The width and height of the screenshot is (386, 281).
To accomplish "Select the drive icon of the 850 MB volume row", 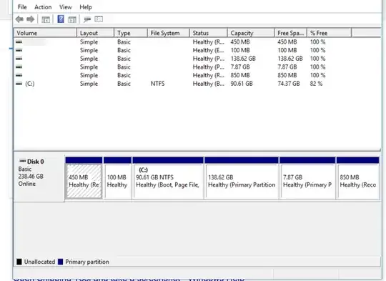I will click(x=19, y=75).
